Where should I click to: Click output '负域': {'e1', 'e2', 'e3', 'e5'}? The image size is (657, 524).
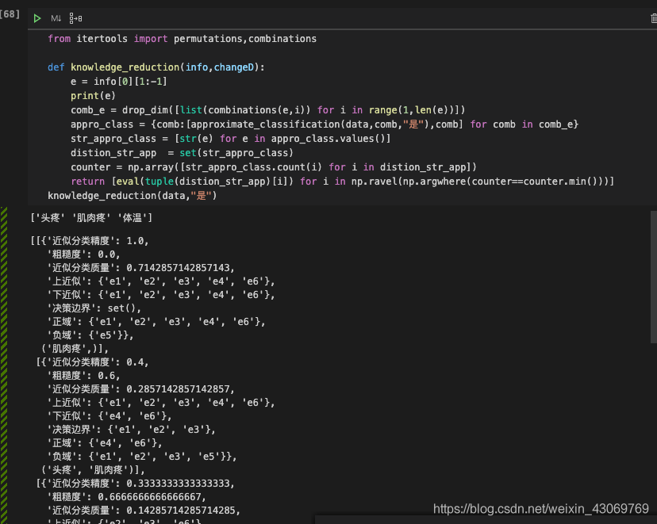click(x=142, y=456)
